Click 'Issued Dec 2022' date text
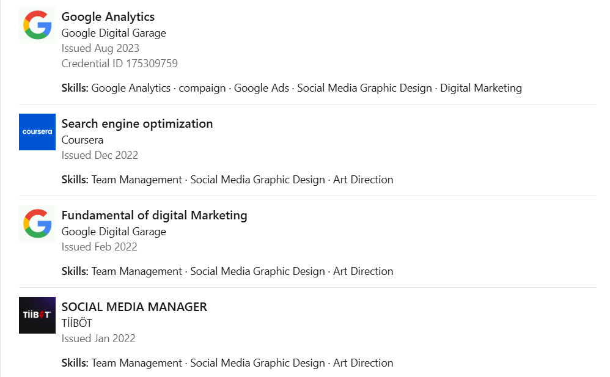Viewport: 610px width, 377px height. [x=100, y=155]
